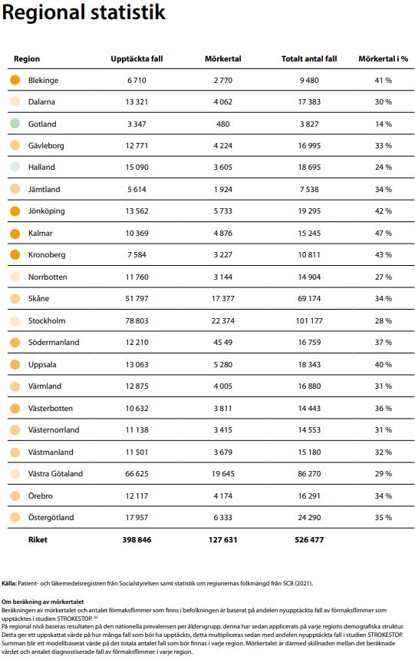
Task: Select the pale green dot beside Halland
Action: (x=15, y=167)
